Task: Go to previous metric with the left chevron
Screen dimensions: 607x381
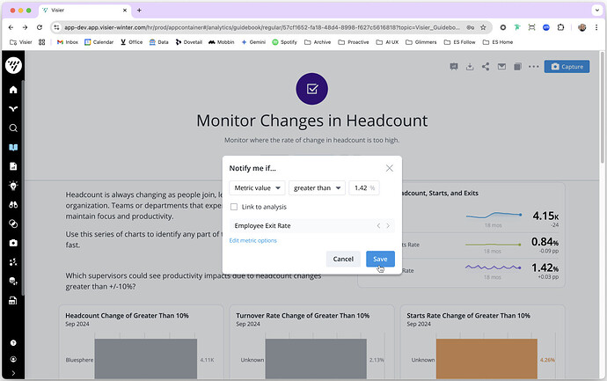Action: [378, 226]
